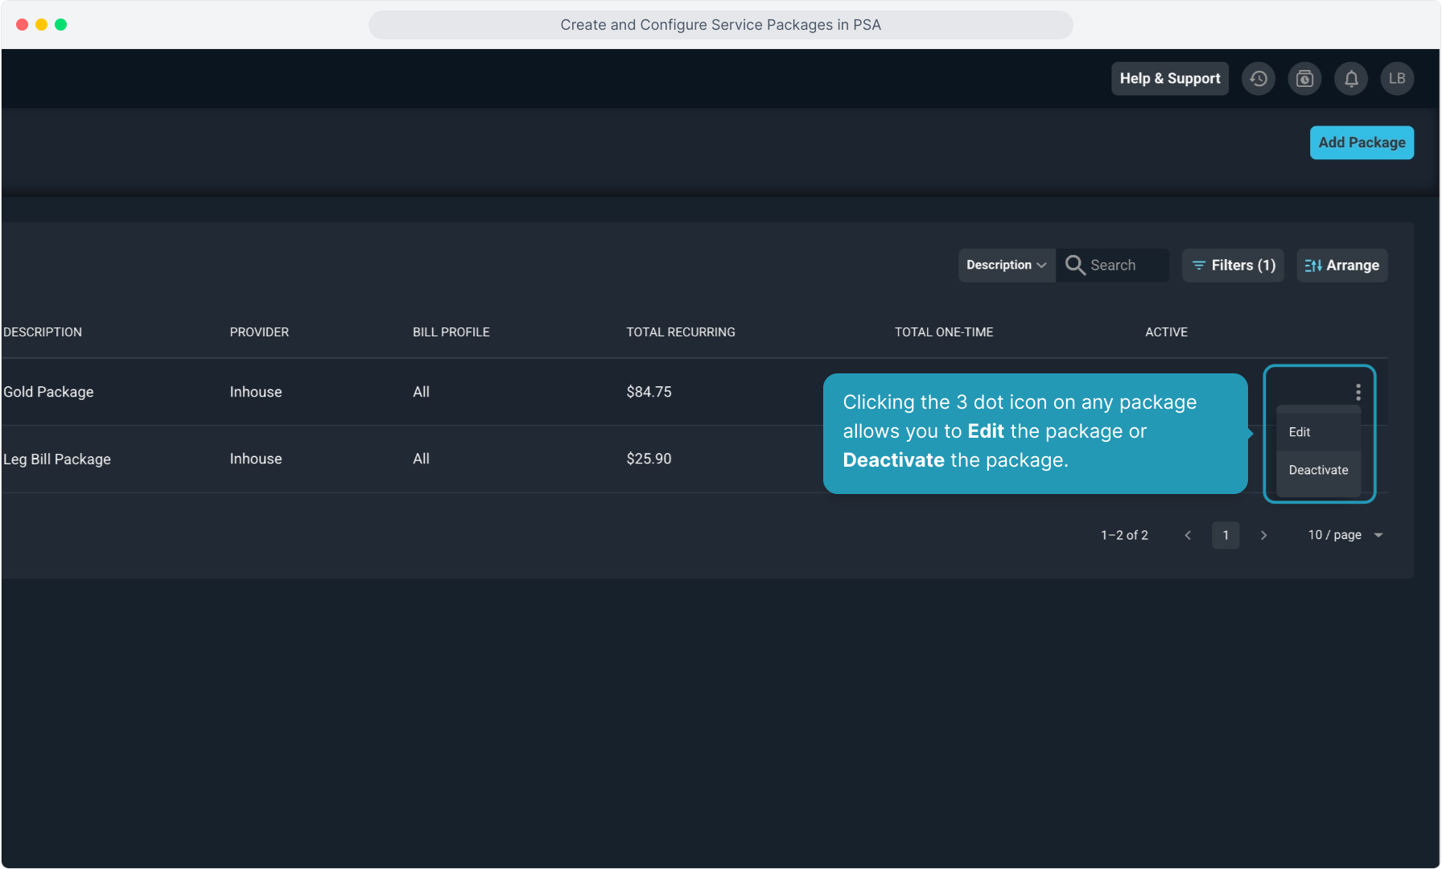Open Help & Support
The width and height of the screenshot is (1442, 869).
[1169, 79]
